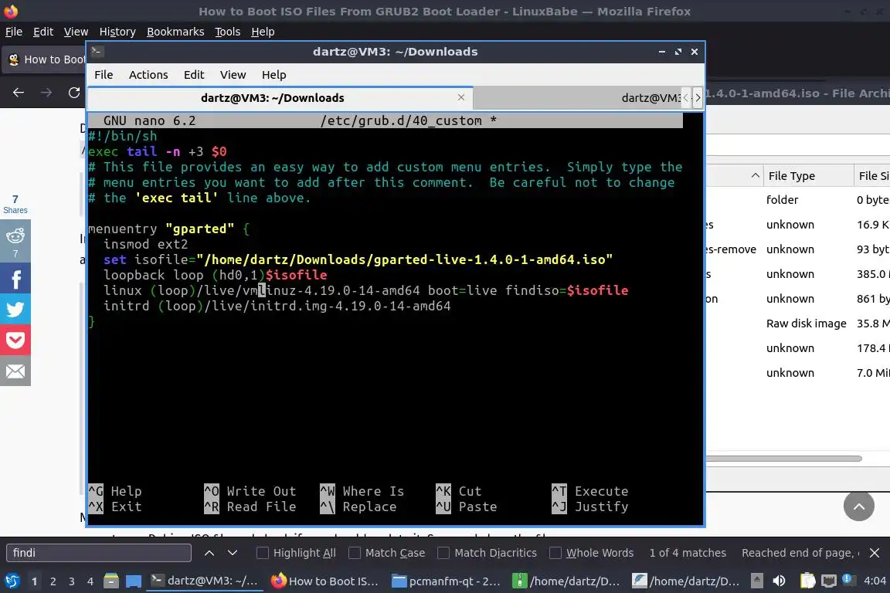Image resolution: width=890 pixels, height=593 pixels.
Task: Switch to workspace 4 in the pager
Action: point(90,581)
